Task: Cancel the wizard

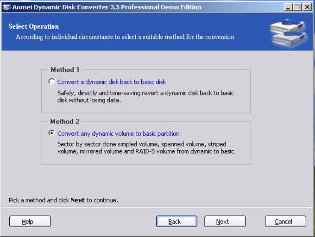Action: coord(285,221)
